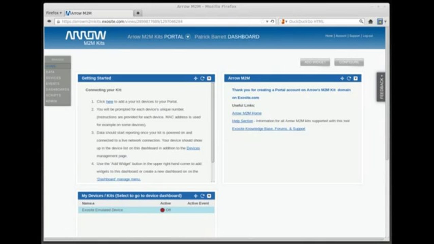Click the red Off status indicator
This screenshot has height=244, width=434.
pos(162,210)
